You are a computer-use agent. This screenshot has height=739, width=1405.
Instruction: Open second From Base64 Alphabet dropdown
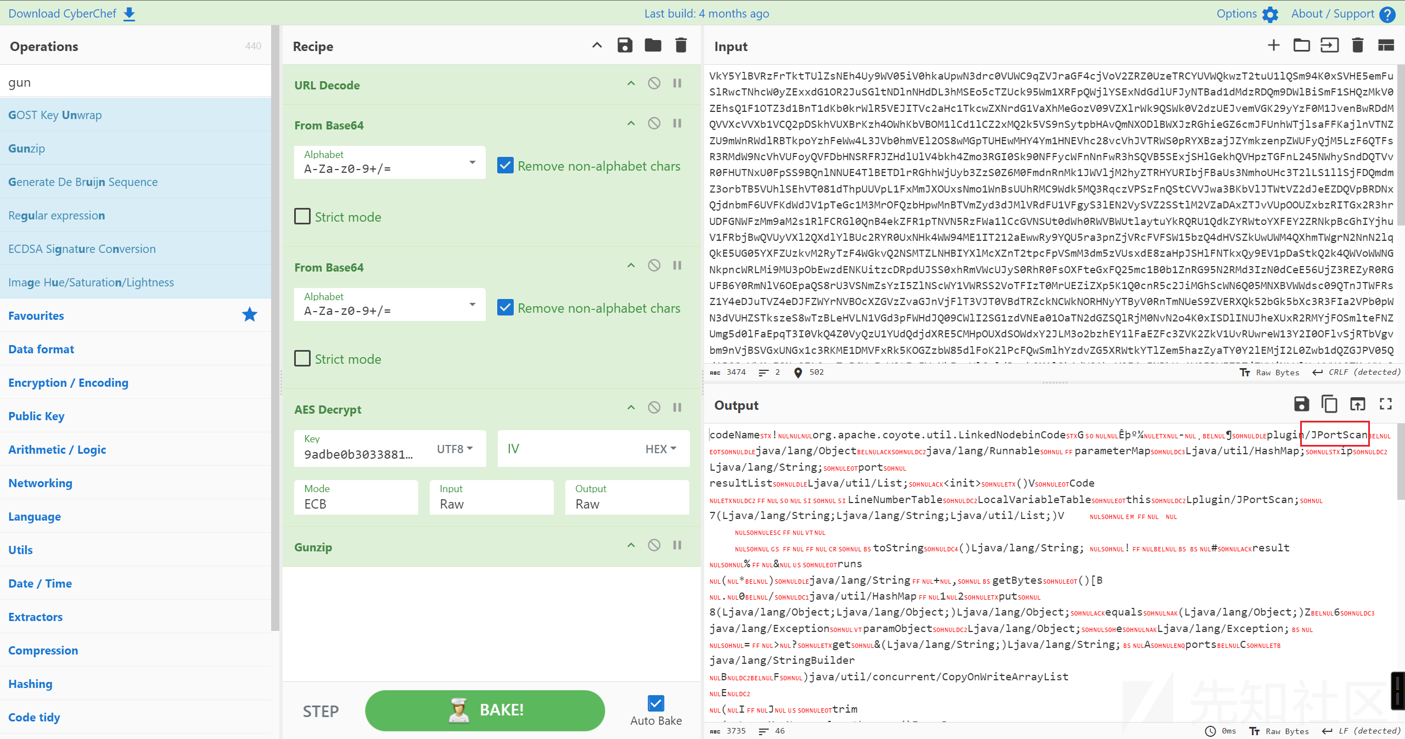(x=390, y=304)
